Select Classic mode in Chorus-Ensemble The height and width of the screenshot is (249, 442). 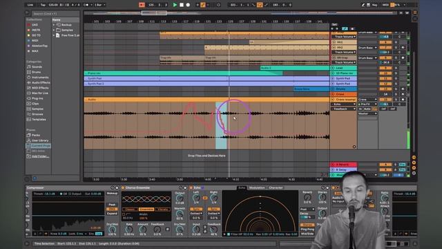[x=131, y=210]
